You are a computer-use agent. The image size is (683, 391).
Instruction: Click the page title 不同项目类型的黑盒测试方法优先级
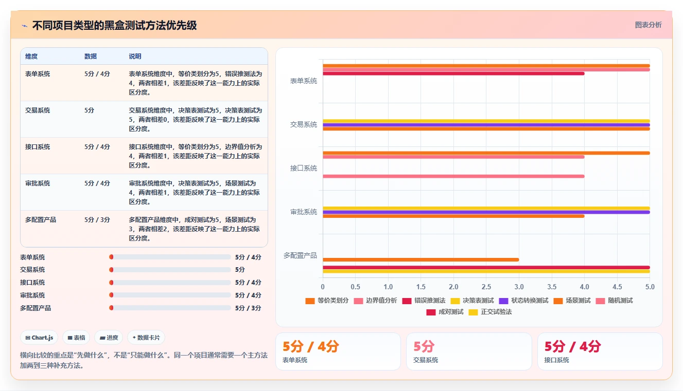coord(114,25)
